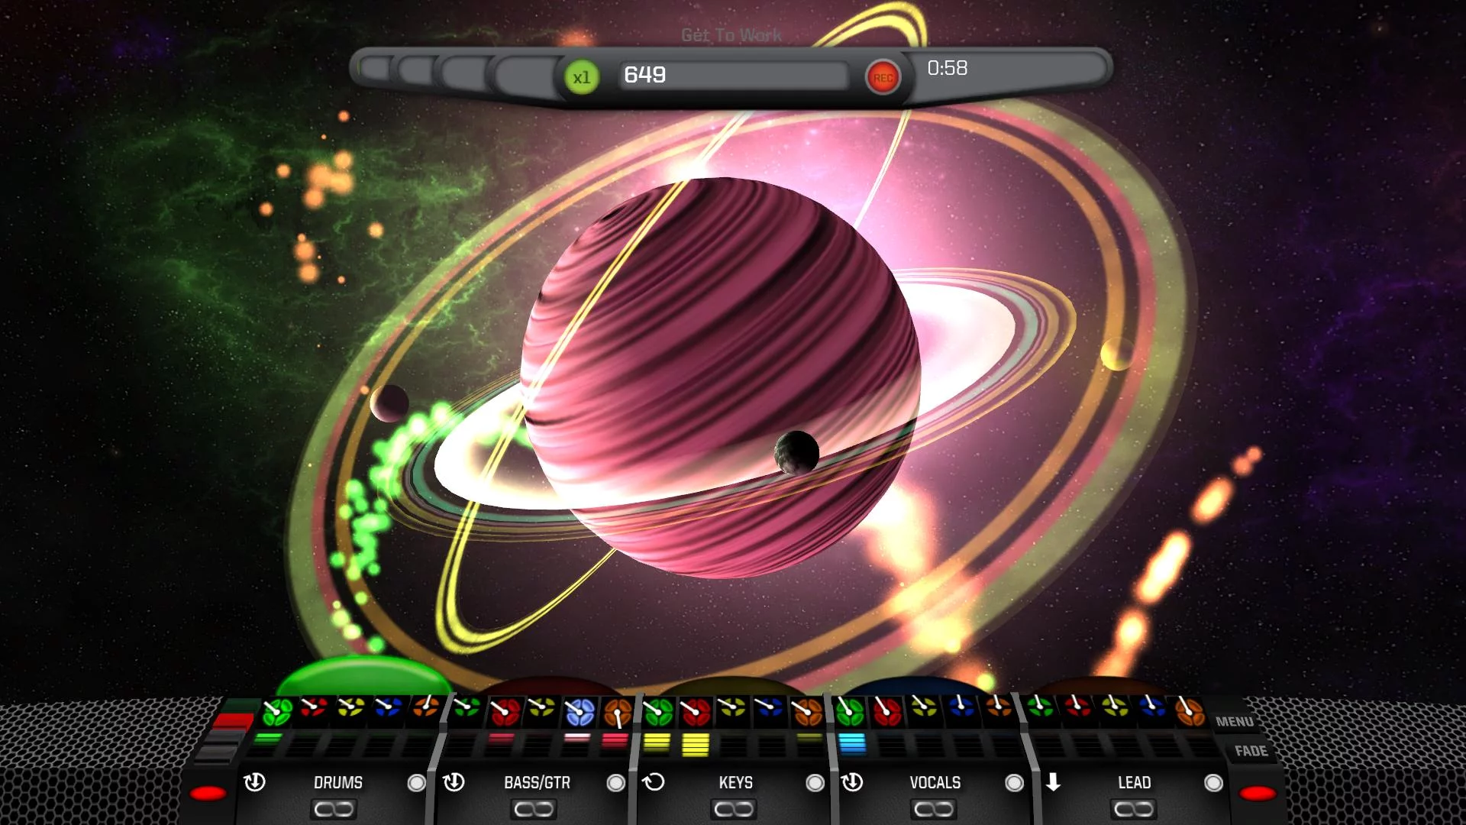The width and height of the screenshot is (1466, 825).
Task: Click the Lead down-arrow mode icon
Action: (1053, 782)
